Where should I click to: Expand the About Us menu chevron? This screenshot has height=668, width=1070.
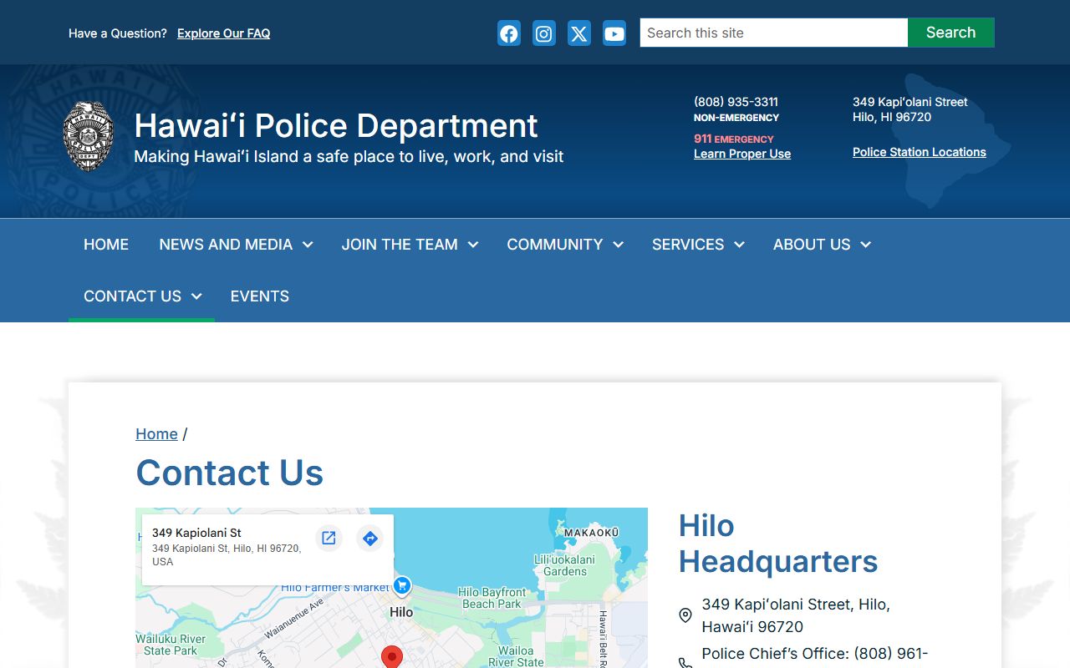[x=866, y=245]
